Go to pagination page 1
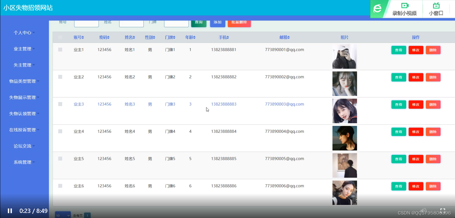Viewport: 455px width, 218px height. point(87,215)
